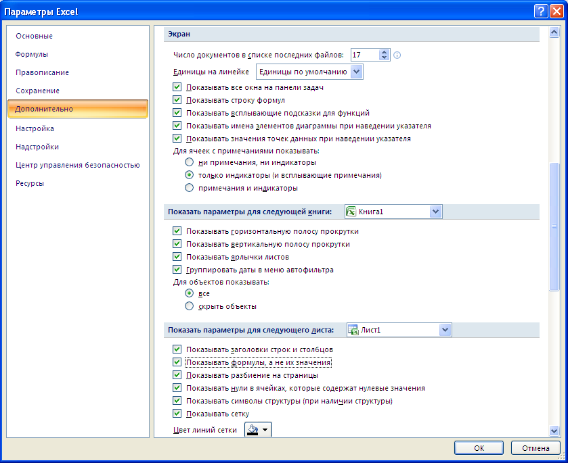The image size is (568, 463).
Task: Toggle Группировать даты в меню автофильтра
Action: [x=177, y=270]
